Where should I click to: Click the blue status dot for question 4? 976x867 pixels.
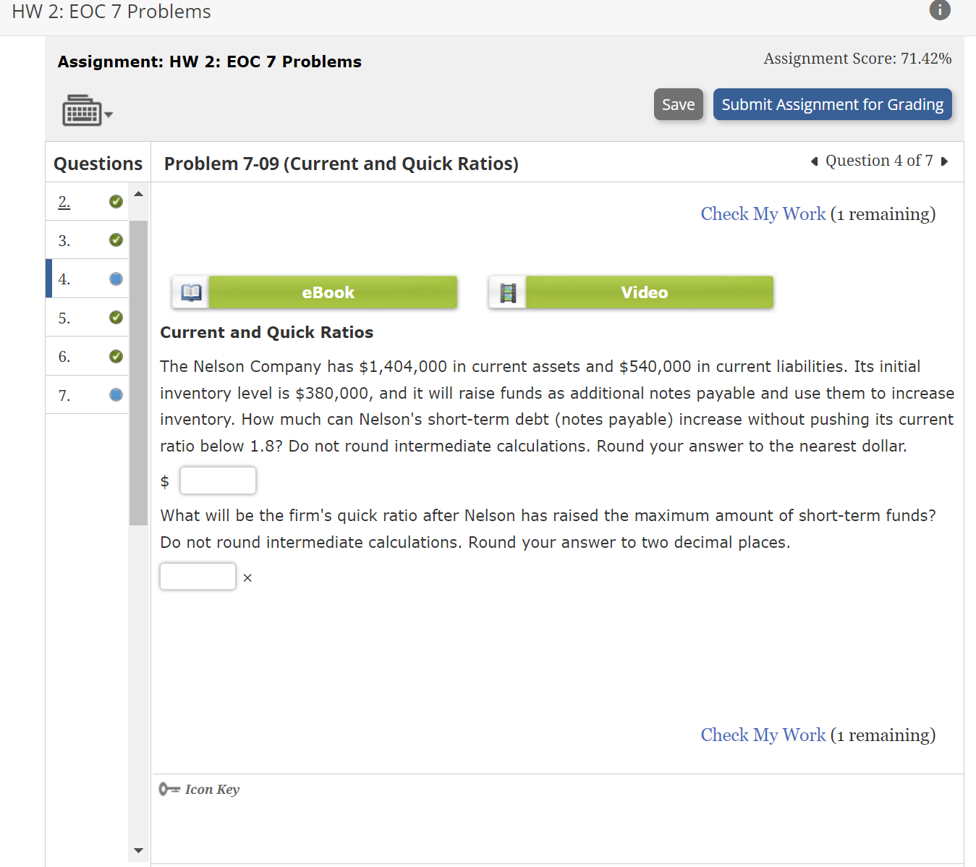pos(116,279)
